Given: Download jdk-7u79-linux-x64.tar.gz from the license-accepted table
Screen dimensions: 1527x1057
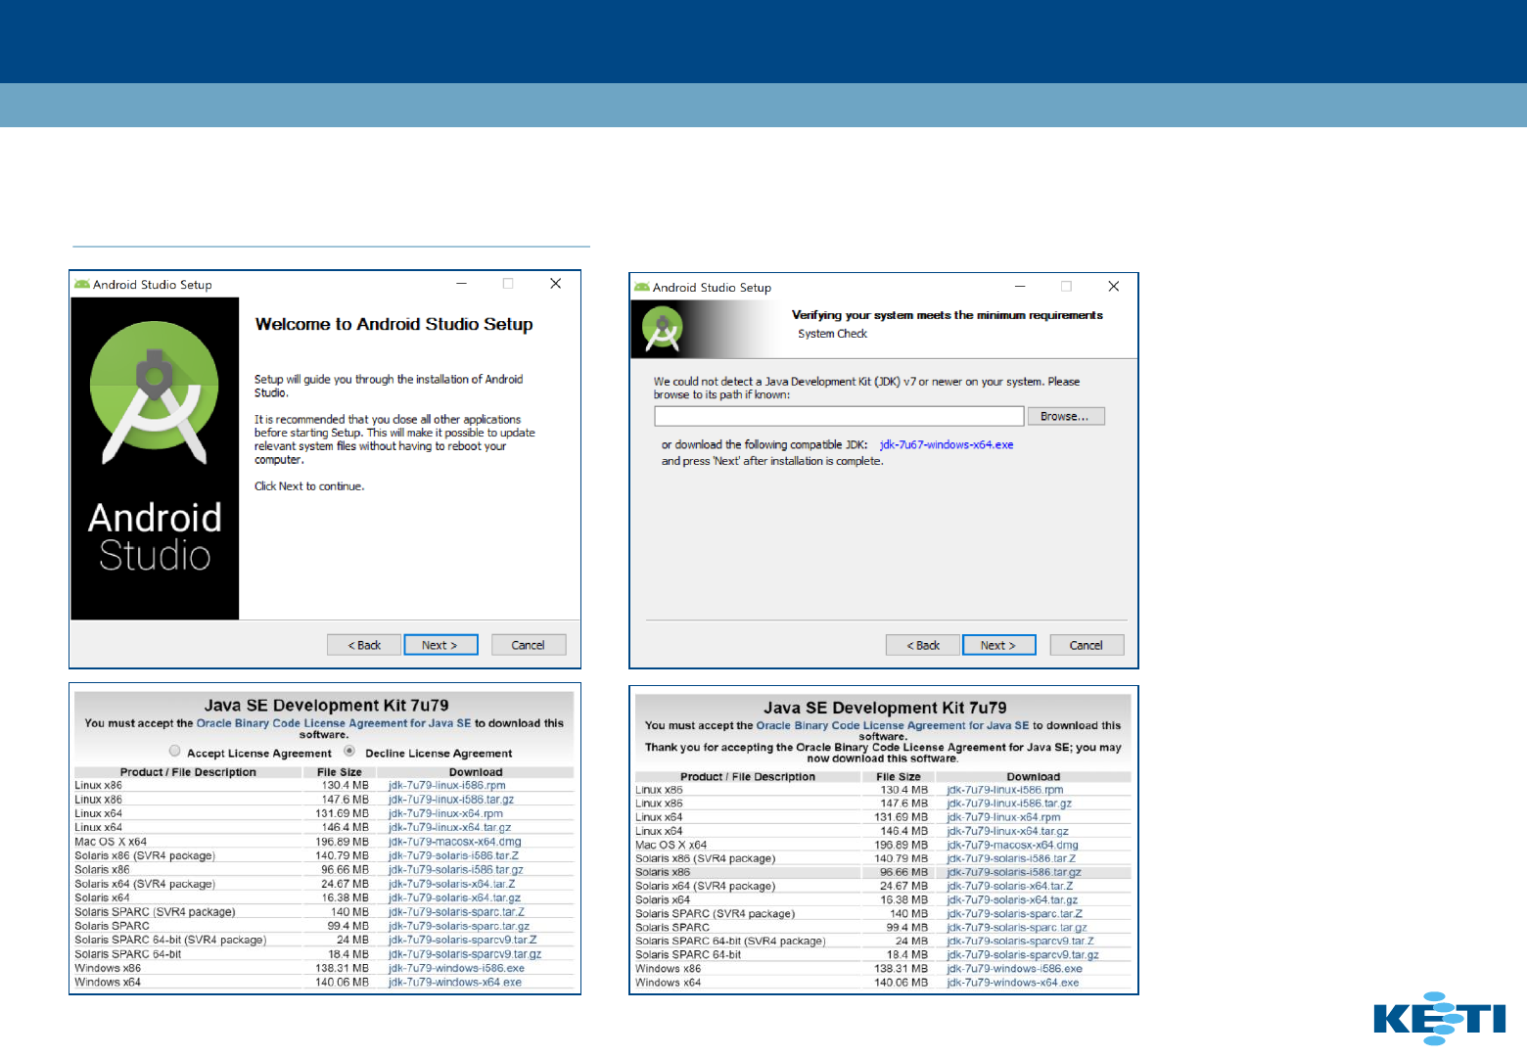Looking at the screenshot, I should click(1007, 831).
